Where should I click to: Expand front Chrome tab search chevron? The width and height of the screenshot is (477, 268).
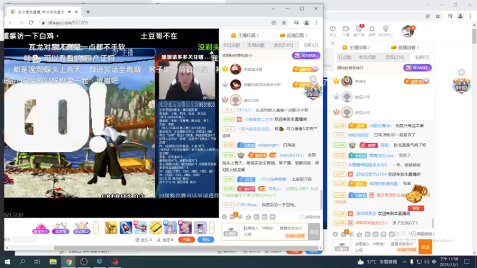pyautogui.click(x=273, y=8)
